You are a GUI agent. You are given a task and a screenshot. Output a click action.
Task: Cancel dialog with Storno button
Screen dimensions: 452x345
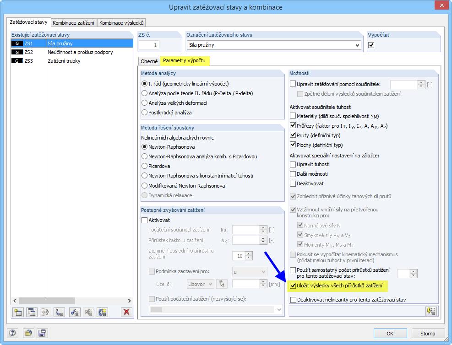[428, 334]
